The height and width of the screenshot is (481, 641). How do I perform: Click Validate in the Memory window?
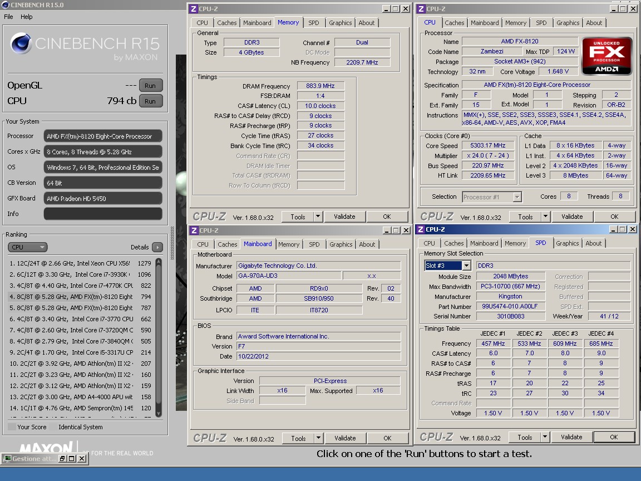(344, 217)
